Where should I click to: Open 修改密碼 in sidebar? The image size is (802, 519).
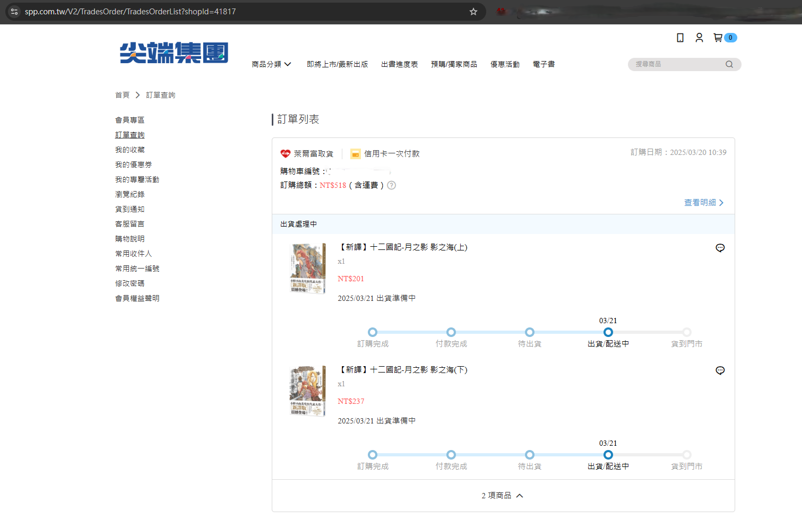click(x=130, y=283)
